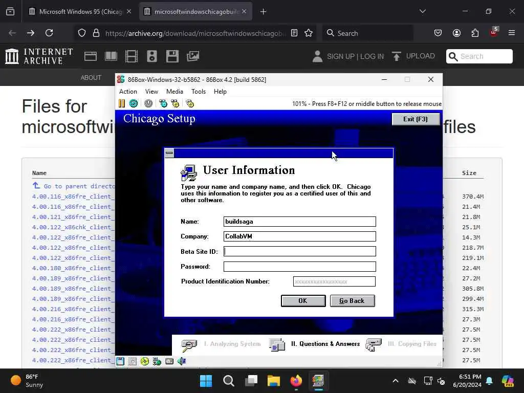Screen dimensions: 524x393
Task: Click Exit (F3) in Chicago Setup
Action: pos(416,119)
